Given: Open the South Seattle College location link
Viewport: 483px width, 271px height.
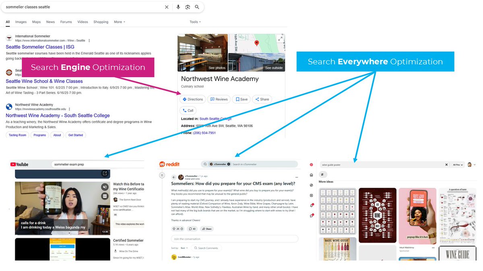Looking at the screenshot, I should click(x=215, y=119).
